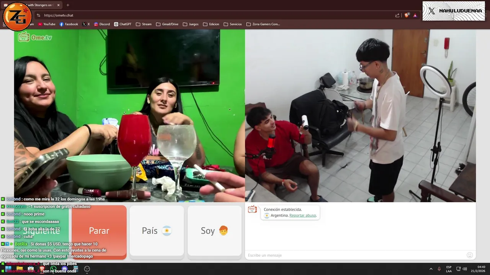The image size is (490, 275).
Task: Expand the Servicios bookmarks folder
Action: point(233,24)
